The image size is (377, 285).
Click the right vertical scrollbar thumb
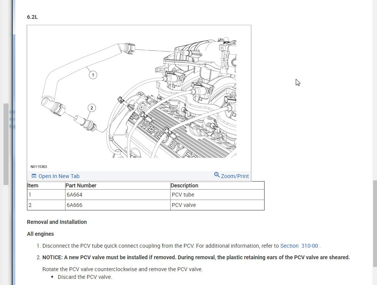375,223
